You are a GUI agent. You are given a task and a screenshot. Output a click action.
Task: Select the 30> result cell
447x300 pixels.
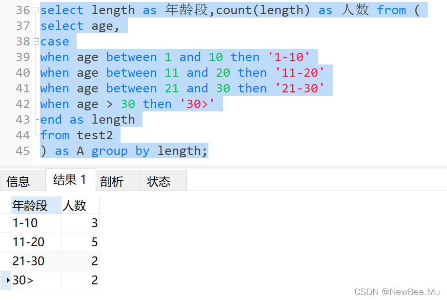[36, 280]
